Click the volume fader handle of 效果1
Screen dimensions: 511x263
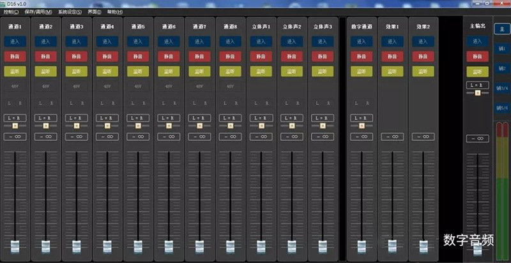point(392,246)
